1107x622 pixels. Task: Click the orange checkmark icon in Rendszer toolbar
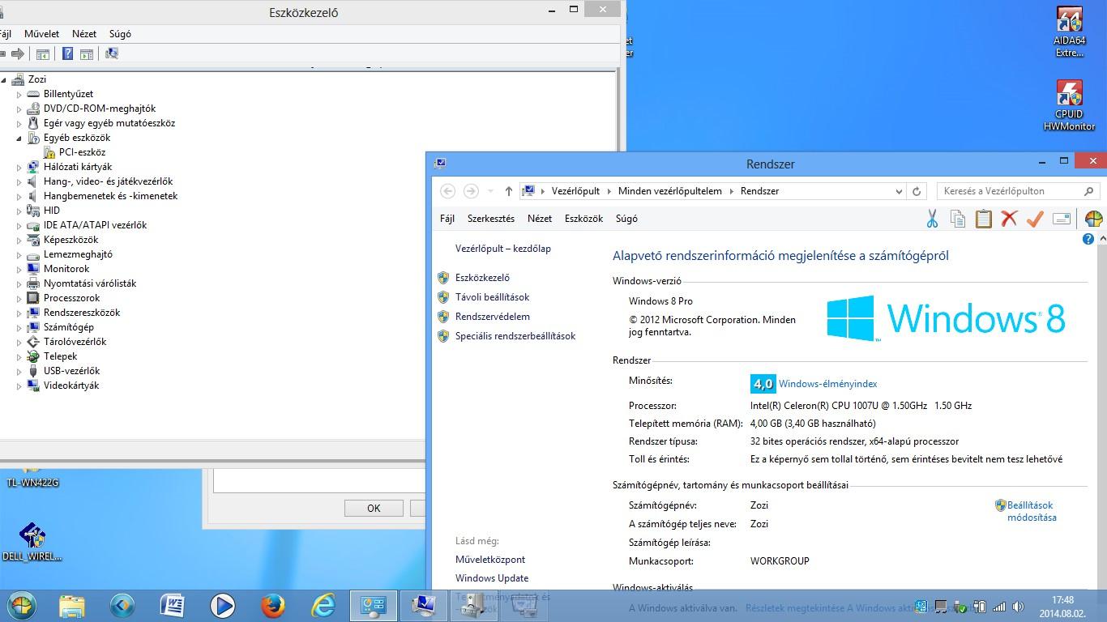pos(1035,219)
